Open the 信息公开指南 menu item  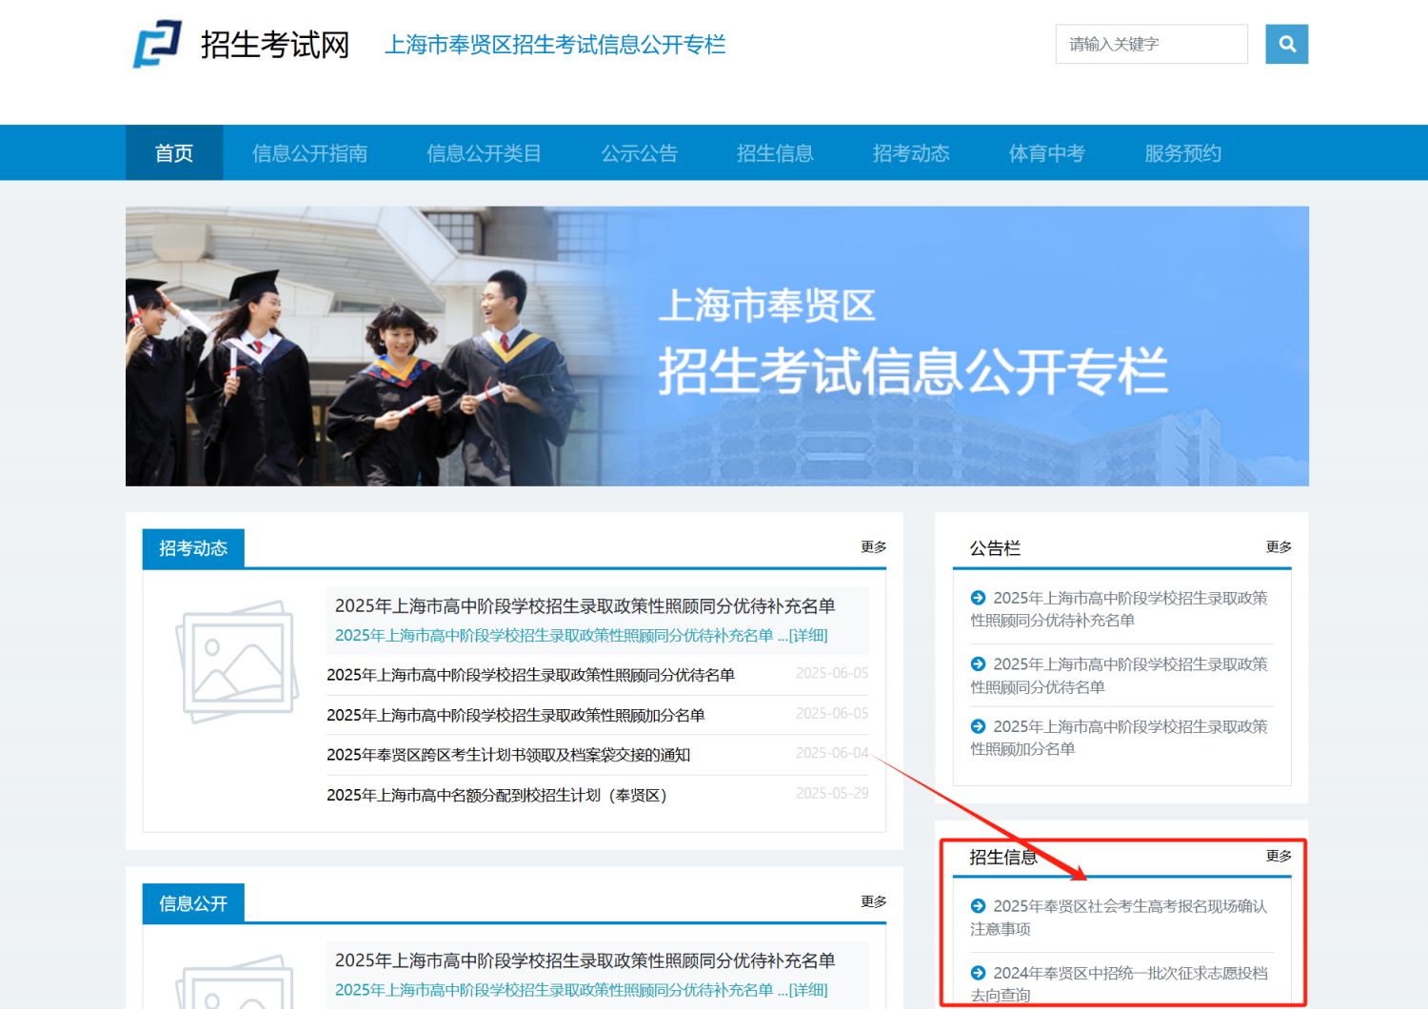coord(309,152)
